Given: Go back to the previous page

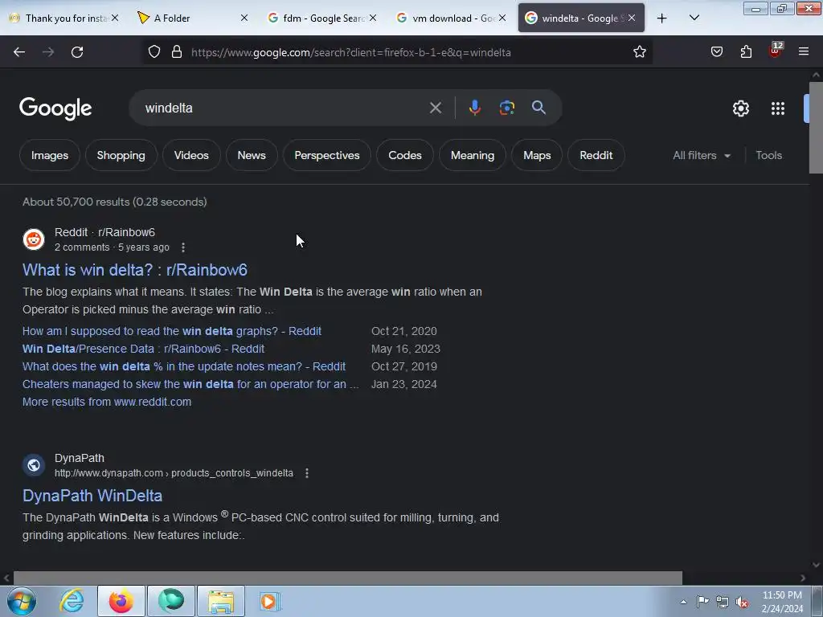Looking at the screenshot, I should [x=19, y=52].
